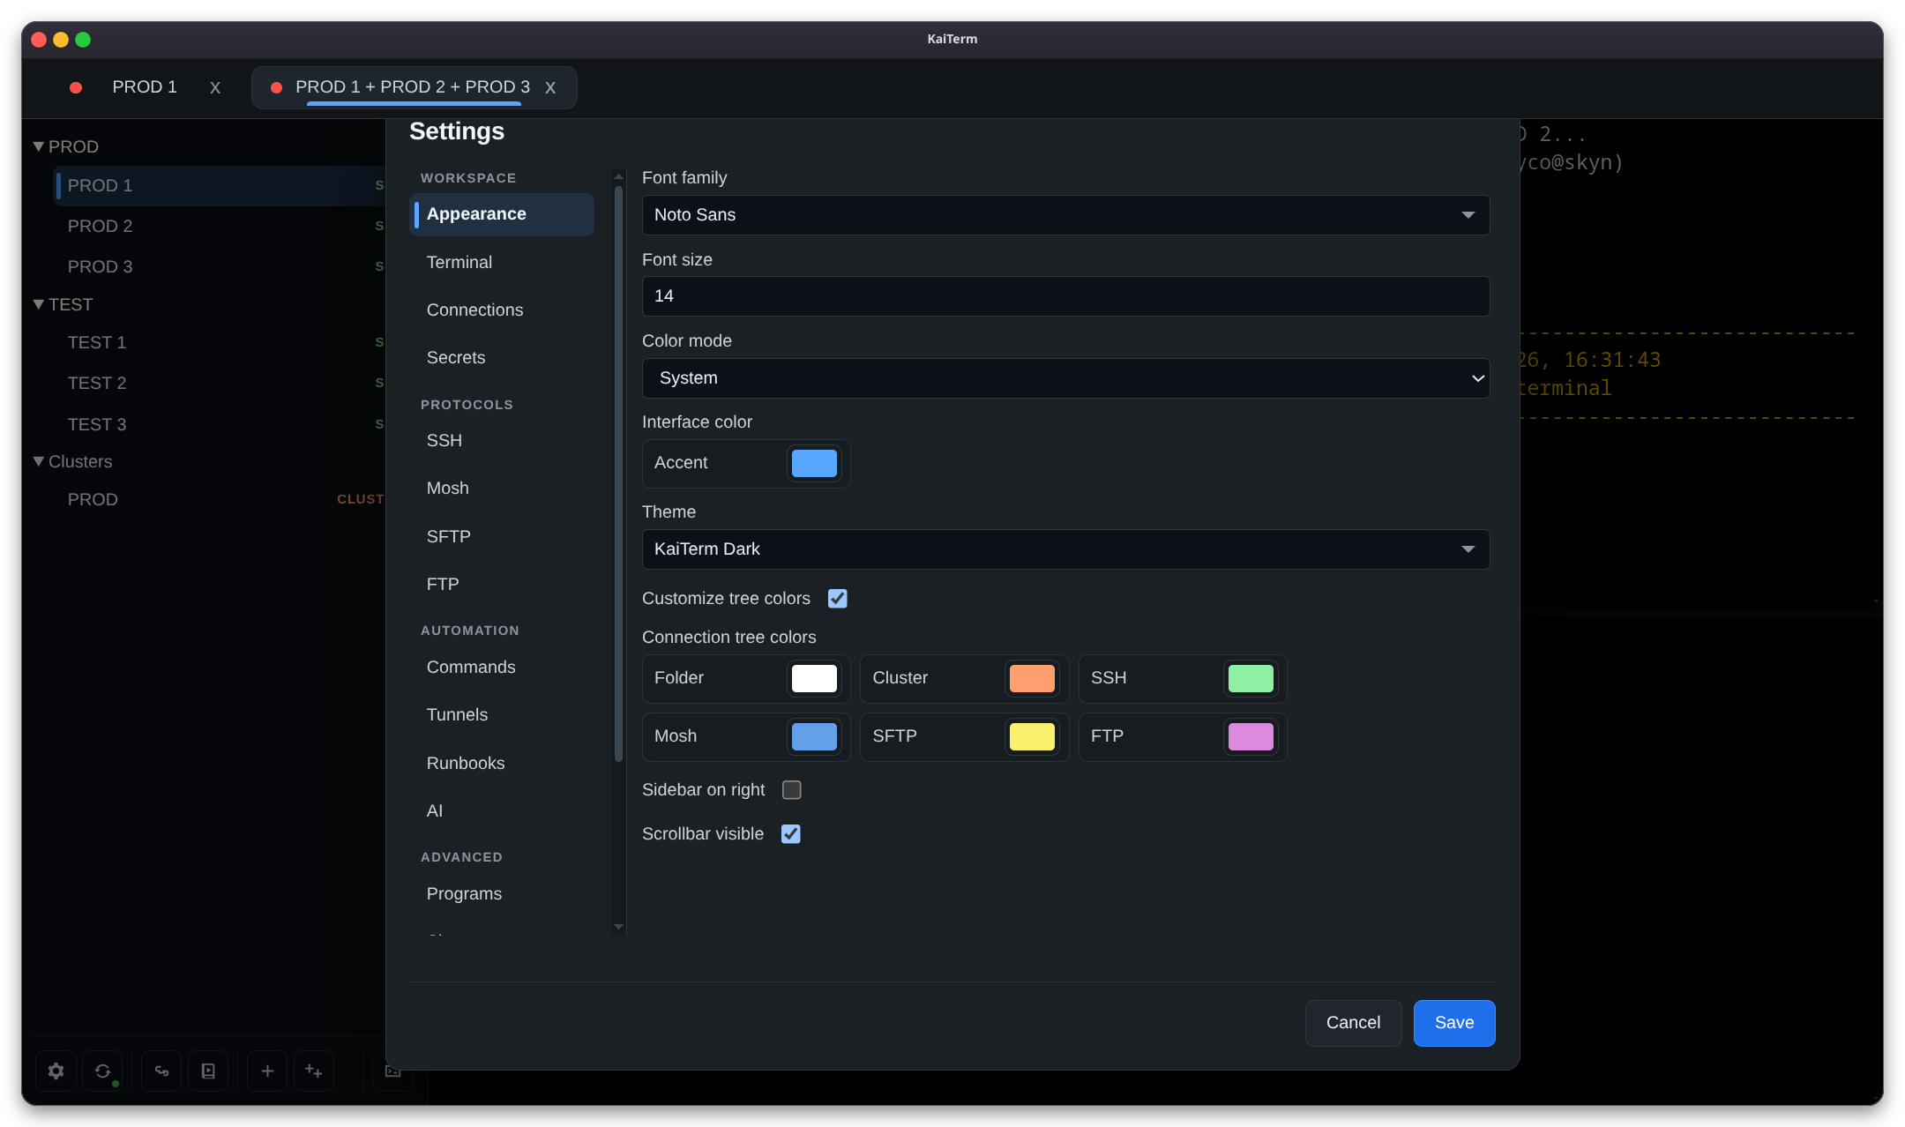Viewport: 1905px width, 1127px height.
Task: Click the double plus icon in bottom toolbar
Action: click(x=314, y=1071)
